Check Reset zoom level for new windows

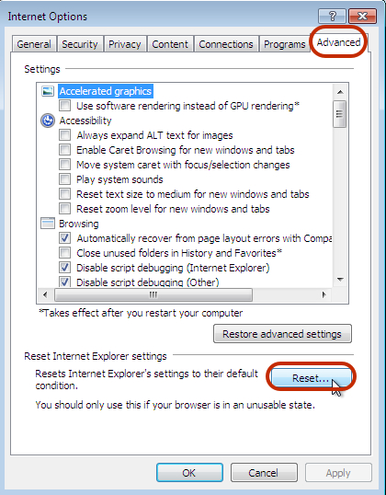click(65, 209)
